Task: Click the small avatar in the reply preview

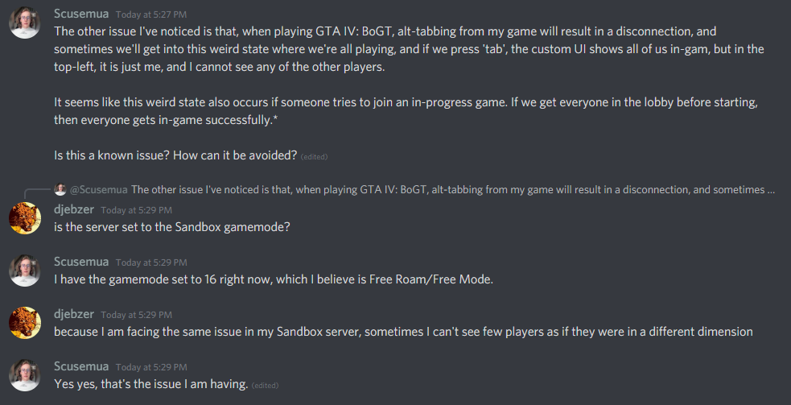Action: (x=60, y=190)
